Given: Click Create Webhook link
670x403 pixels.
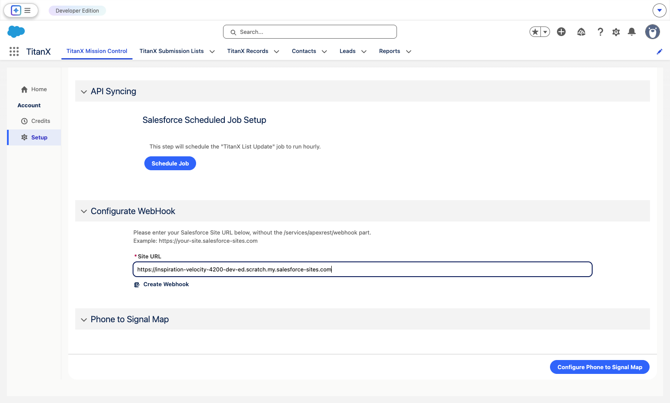Looking at the screenshot, I should click(166, 284).
